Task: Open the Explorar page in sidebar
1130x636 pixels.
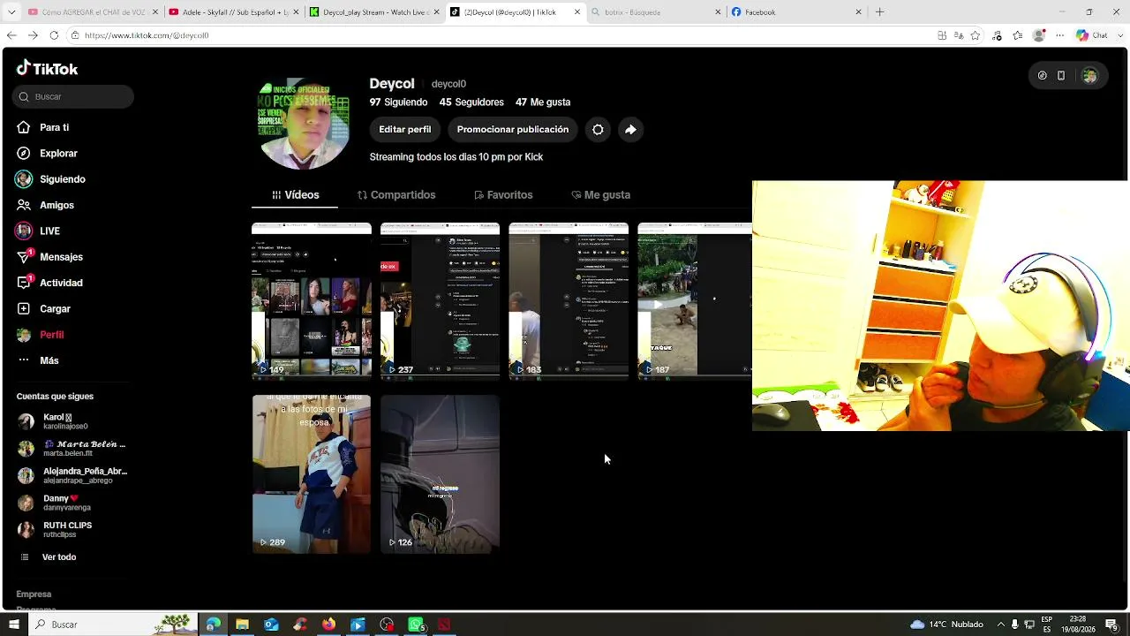Action: [47, 153]
